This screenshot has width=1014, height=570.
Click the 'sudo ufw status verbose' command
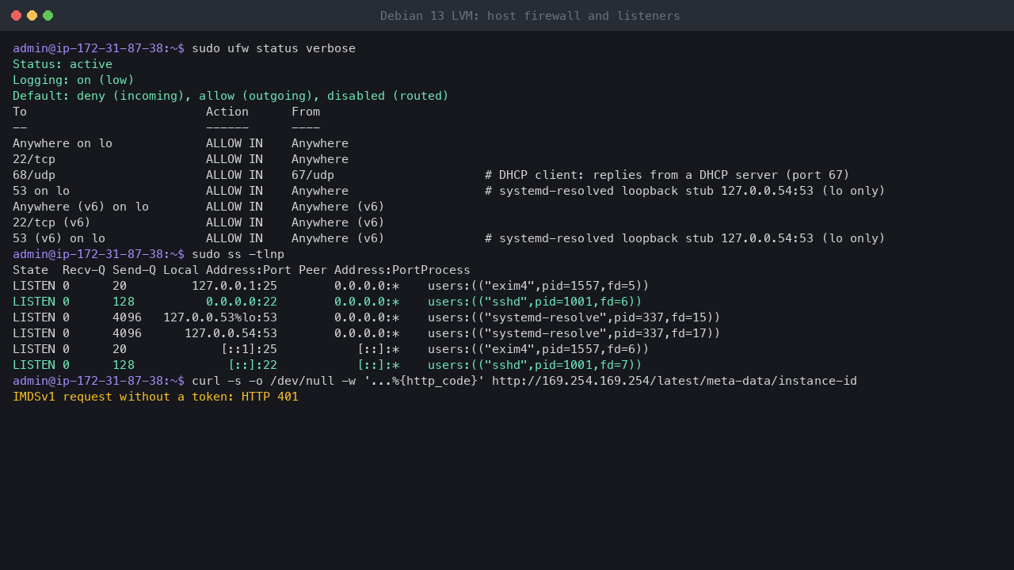273,48
